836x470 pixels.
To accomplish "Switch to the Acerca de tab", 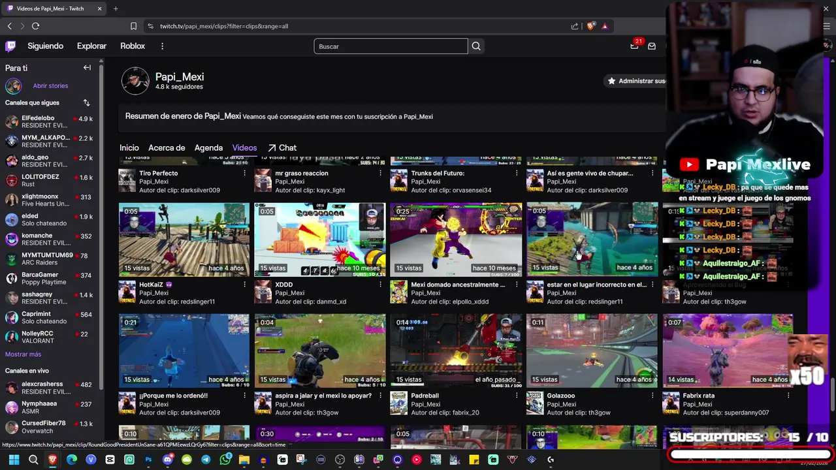I will (x=167, y=148).
